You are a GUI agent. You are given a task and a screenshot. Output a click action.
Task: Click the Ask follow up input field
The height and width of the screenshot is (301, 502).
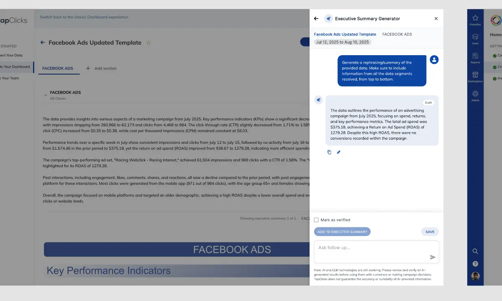coord(376,252)
